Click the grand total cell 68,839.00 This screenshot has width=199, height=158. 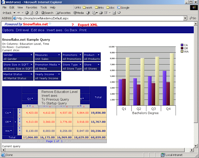coord(98,137)
